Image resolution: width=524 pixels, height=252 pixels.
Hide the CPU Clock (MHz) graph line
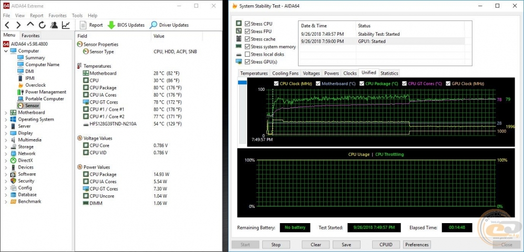click(x=276, y=83)
